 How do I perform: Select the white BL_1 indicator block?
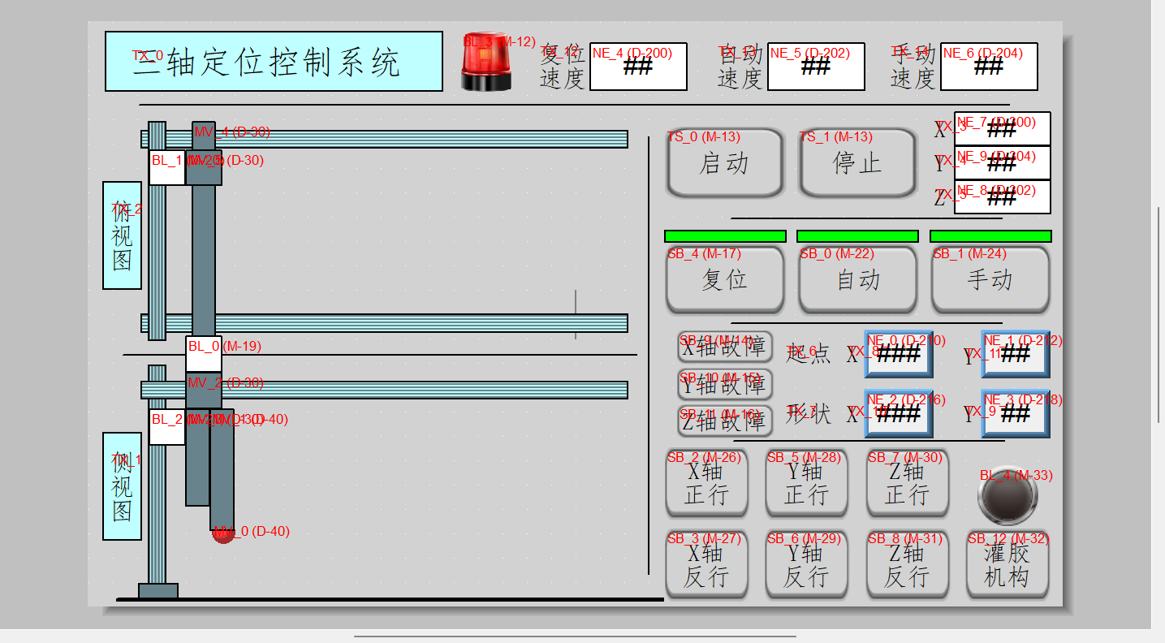tap(167, 168)
